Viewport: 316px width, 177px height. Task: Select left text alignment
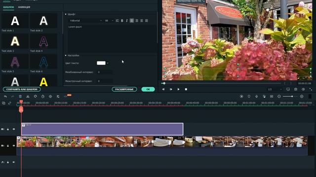click(x=132, y=21)
